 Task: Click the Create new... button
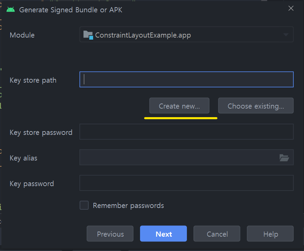coord(179,106)
